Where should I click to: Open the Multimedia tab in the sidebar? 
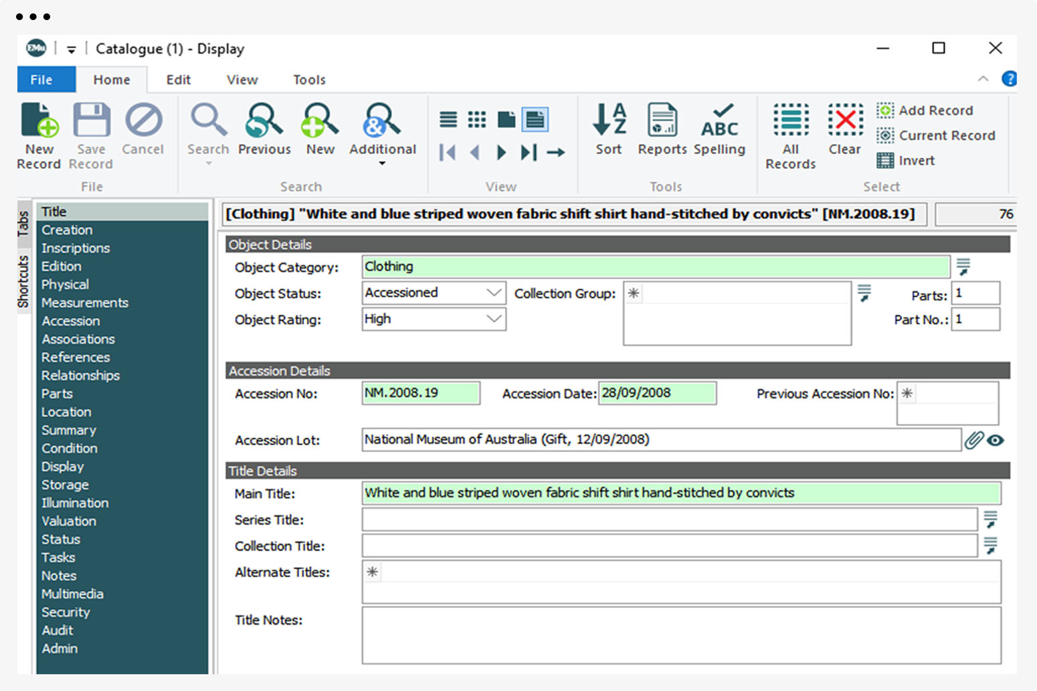click(x=72, y=594)
